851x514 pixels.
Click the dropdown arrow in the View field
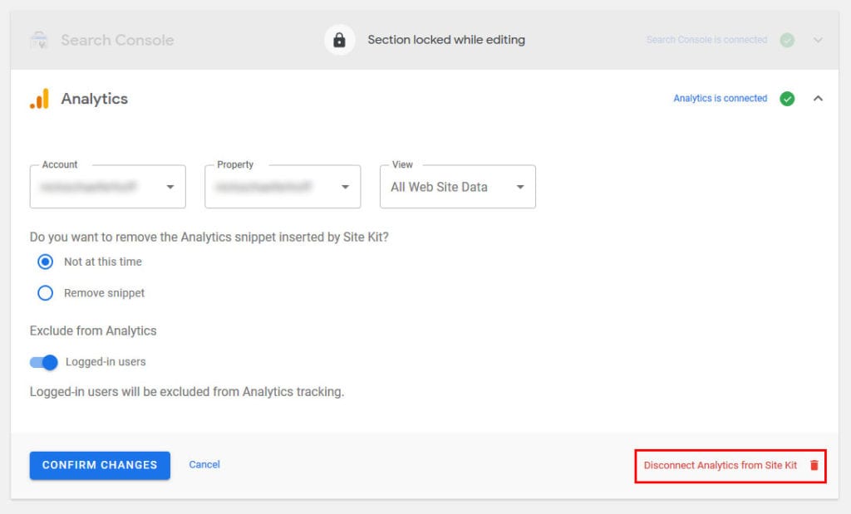pyautogui.click(x=522, y=186)
